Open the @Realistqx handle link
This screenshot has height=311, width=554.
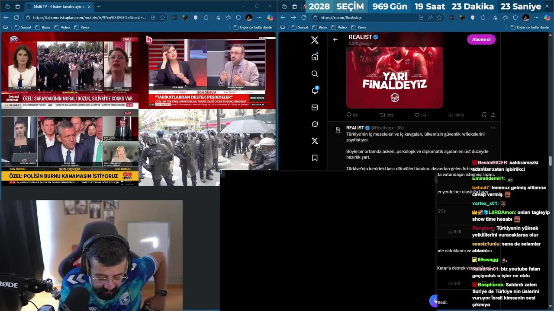point(382,128)
